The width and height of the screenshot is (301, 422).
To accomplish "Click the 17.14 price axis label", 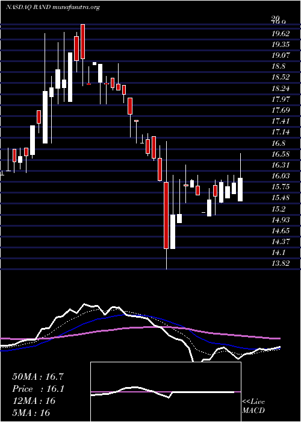I will coord(281,132).
